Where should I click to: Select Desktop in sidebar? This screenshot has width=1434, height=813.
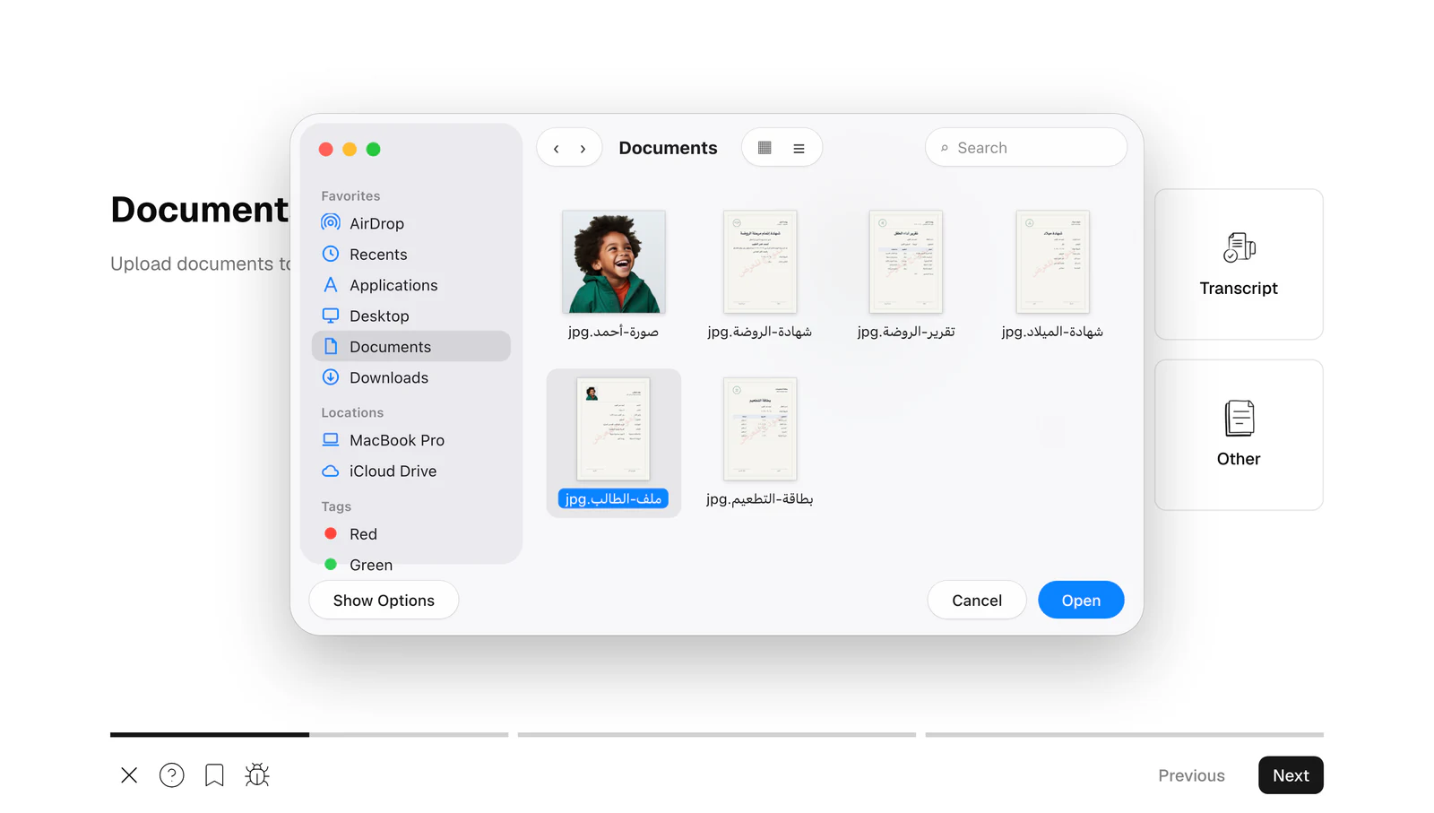click(x=411, y=316)
